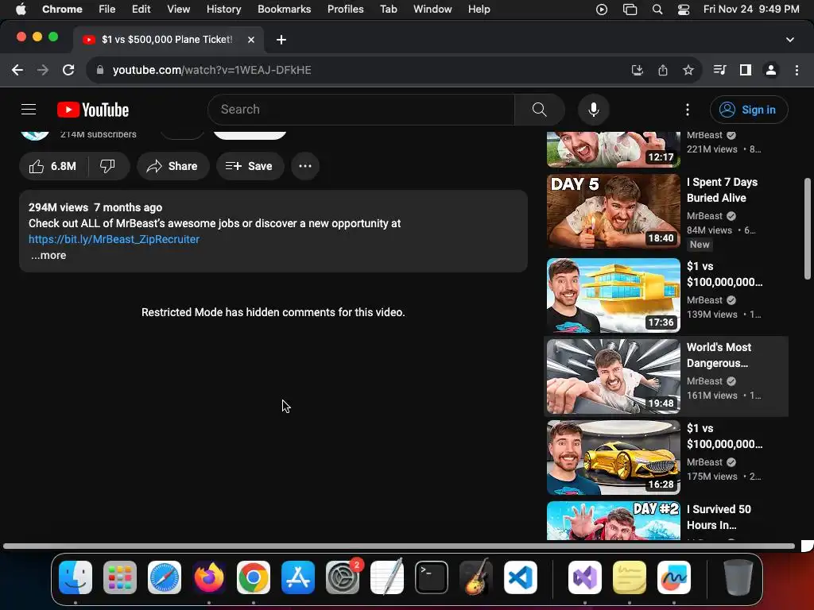Open the History menu
The image size is (814, 610).
tap(223, 10)
